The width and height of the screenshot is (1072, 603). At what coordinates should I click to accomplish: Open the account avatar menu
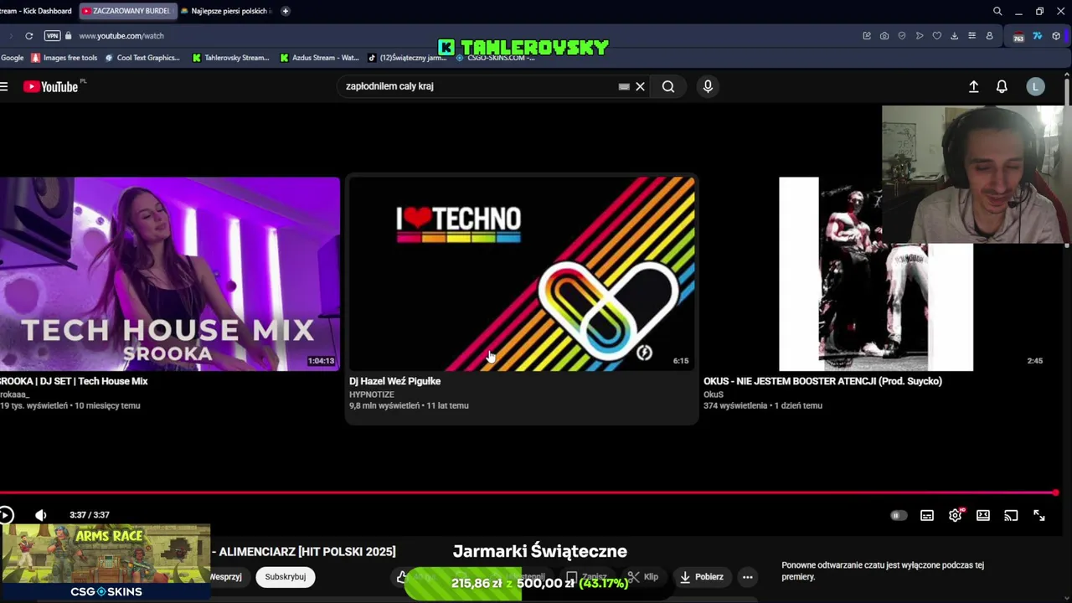pos(1036,86)
